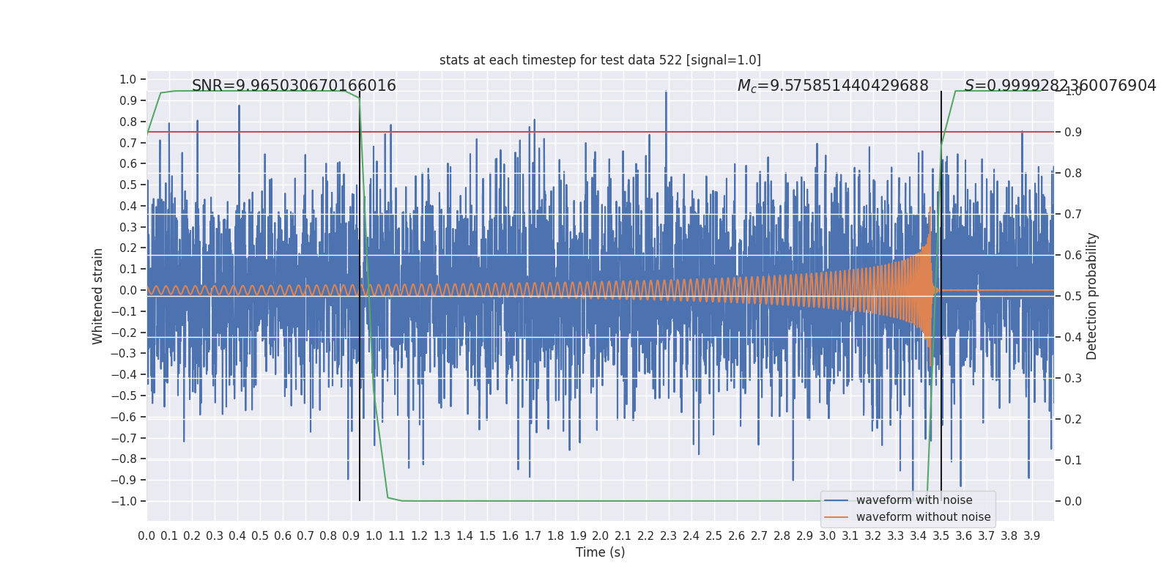The height and width of the screenshot is (586, 1172).
Task: Click Detection probability tick label 0.7
Action: 1073,215
